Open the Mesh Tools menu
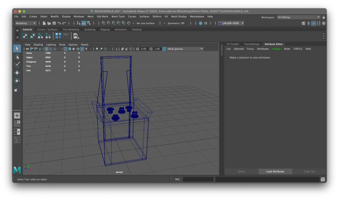Screen dimensions: 339x199 (x=118, y=17)
